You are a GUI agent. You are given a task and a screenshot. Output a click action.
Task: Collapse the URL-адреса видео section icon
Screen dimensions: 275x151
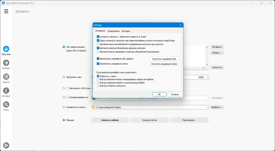click(x=64, y=47)
